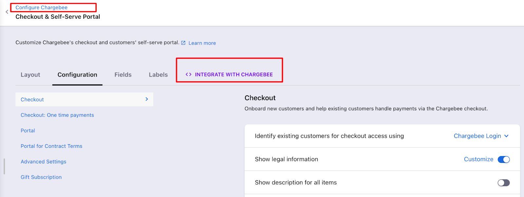The height and width of the screenshot is (197, 524).
Task: Go to Portal for Contract Terms
Action: pos(51,146)
